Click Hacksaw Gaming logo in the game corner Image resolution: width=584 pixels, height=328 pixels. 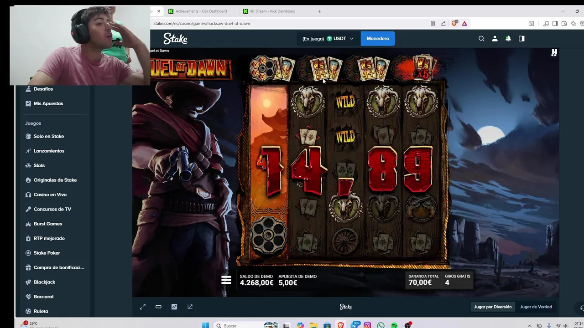coord(554,53)
